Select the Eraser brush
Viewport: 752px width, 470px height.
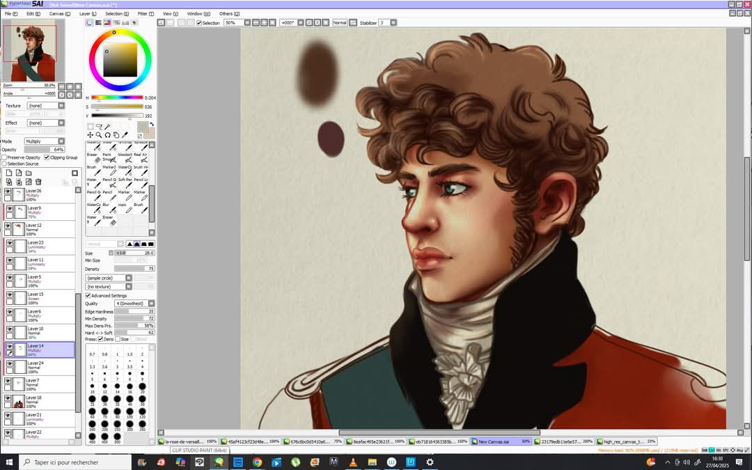(x=93, y=157)
